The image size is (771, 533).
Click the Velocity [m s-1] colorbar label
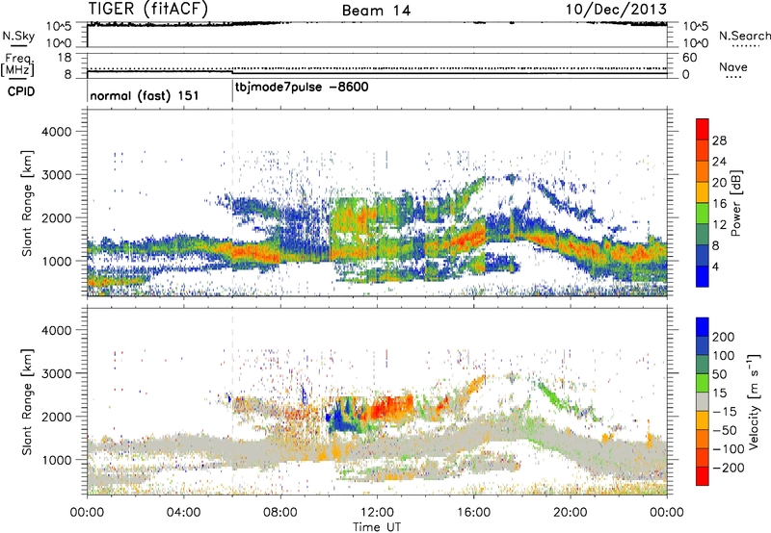point(753,400)
